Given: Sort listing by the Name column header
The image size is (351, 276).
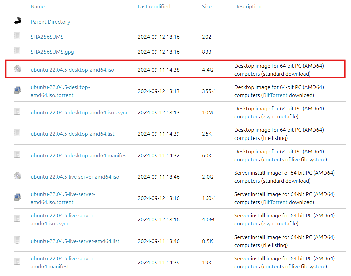Looking at the screenshot, I should point(38,7).
